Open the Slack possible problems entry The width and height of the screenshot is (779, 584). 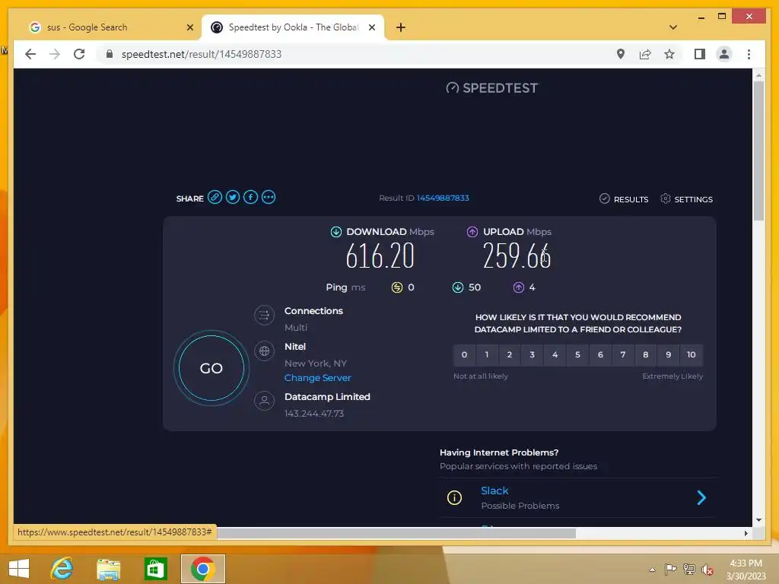578,497
